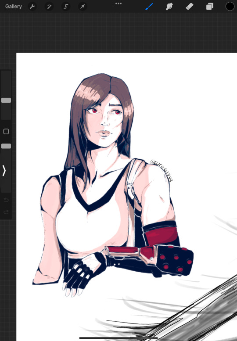Tap the three-dot multitasking menu
The width and height of the screenshot is (237, 341).
pos(118,4)
